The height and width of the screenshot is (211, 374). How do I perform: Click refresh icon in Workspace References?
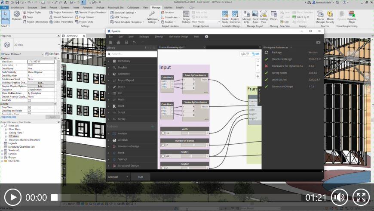[x=266, y=53]
